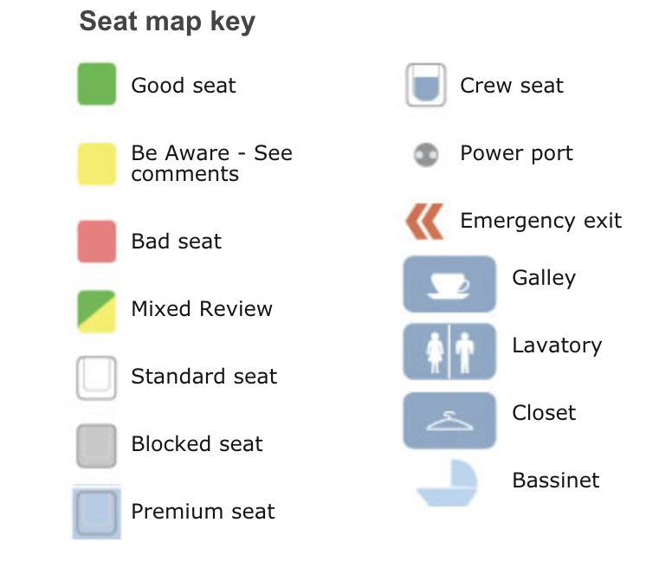Image resolution: width=672 pixels, height=587 pixels.
Task: Click the Good seat label text
Action: point(184,85)
